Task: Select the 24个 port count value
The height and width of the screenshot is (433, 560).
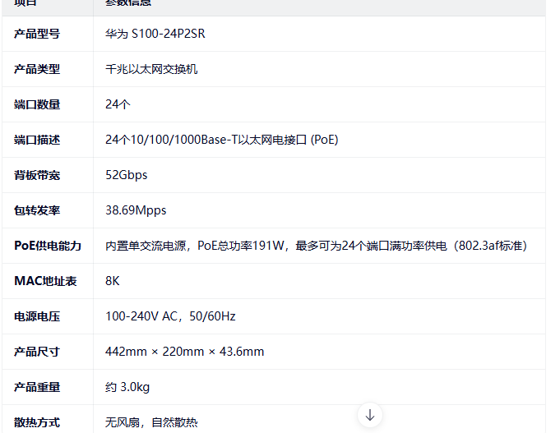Action: click(118, 104)
